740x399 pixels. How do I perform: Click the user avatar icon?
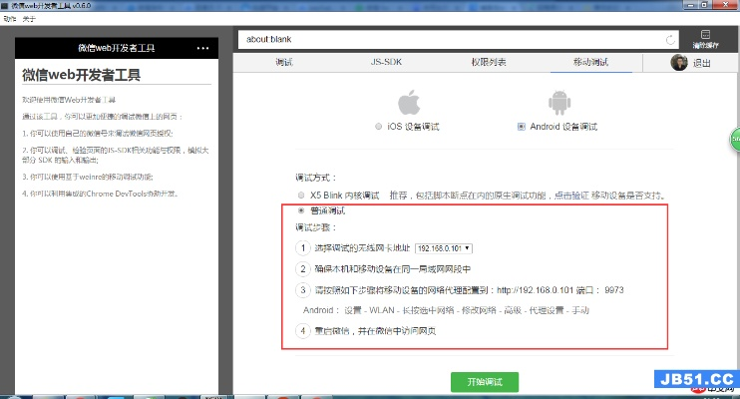point(679,63)
